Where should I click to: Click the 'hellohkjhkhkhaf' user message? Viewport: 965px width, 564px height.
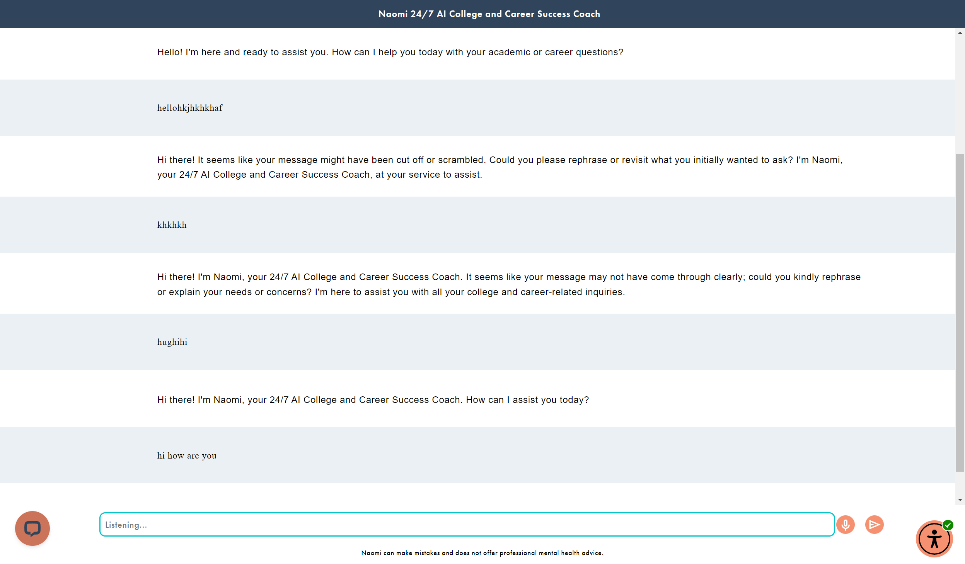(x=190, y=108)
